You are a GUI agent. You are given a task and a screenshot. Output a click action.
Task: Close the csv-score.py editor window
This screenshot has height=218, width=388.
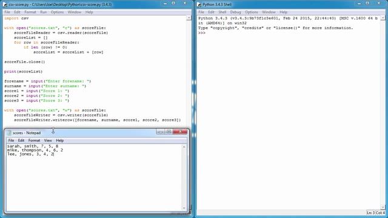click(x=185, y=3)
